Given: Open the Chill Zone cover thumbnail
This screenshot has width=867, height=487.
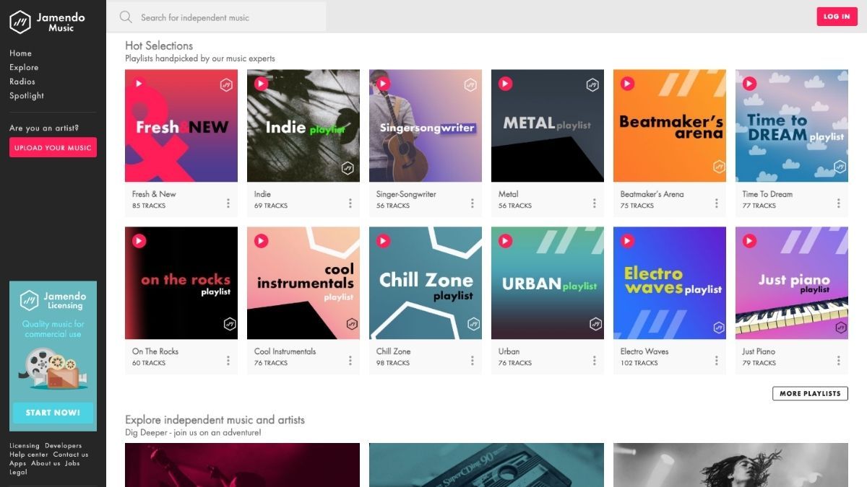Looking at the screenshot, I should click(x=426, y=283).
